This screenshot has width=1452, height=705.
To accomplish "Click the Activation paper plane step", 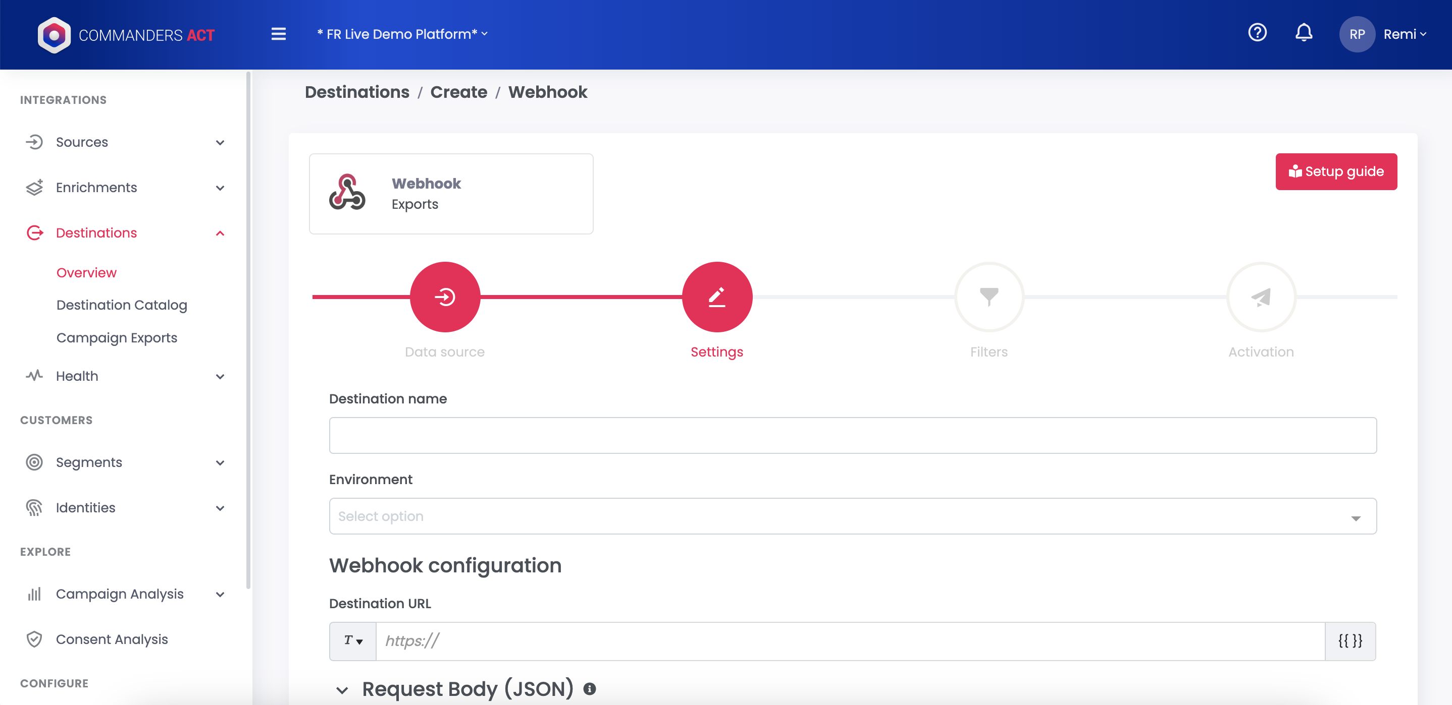I will [x=1261, y=297].
